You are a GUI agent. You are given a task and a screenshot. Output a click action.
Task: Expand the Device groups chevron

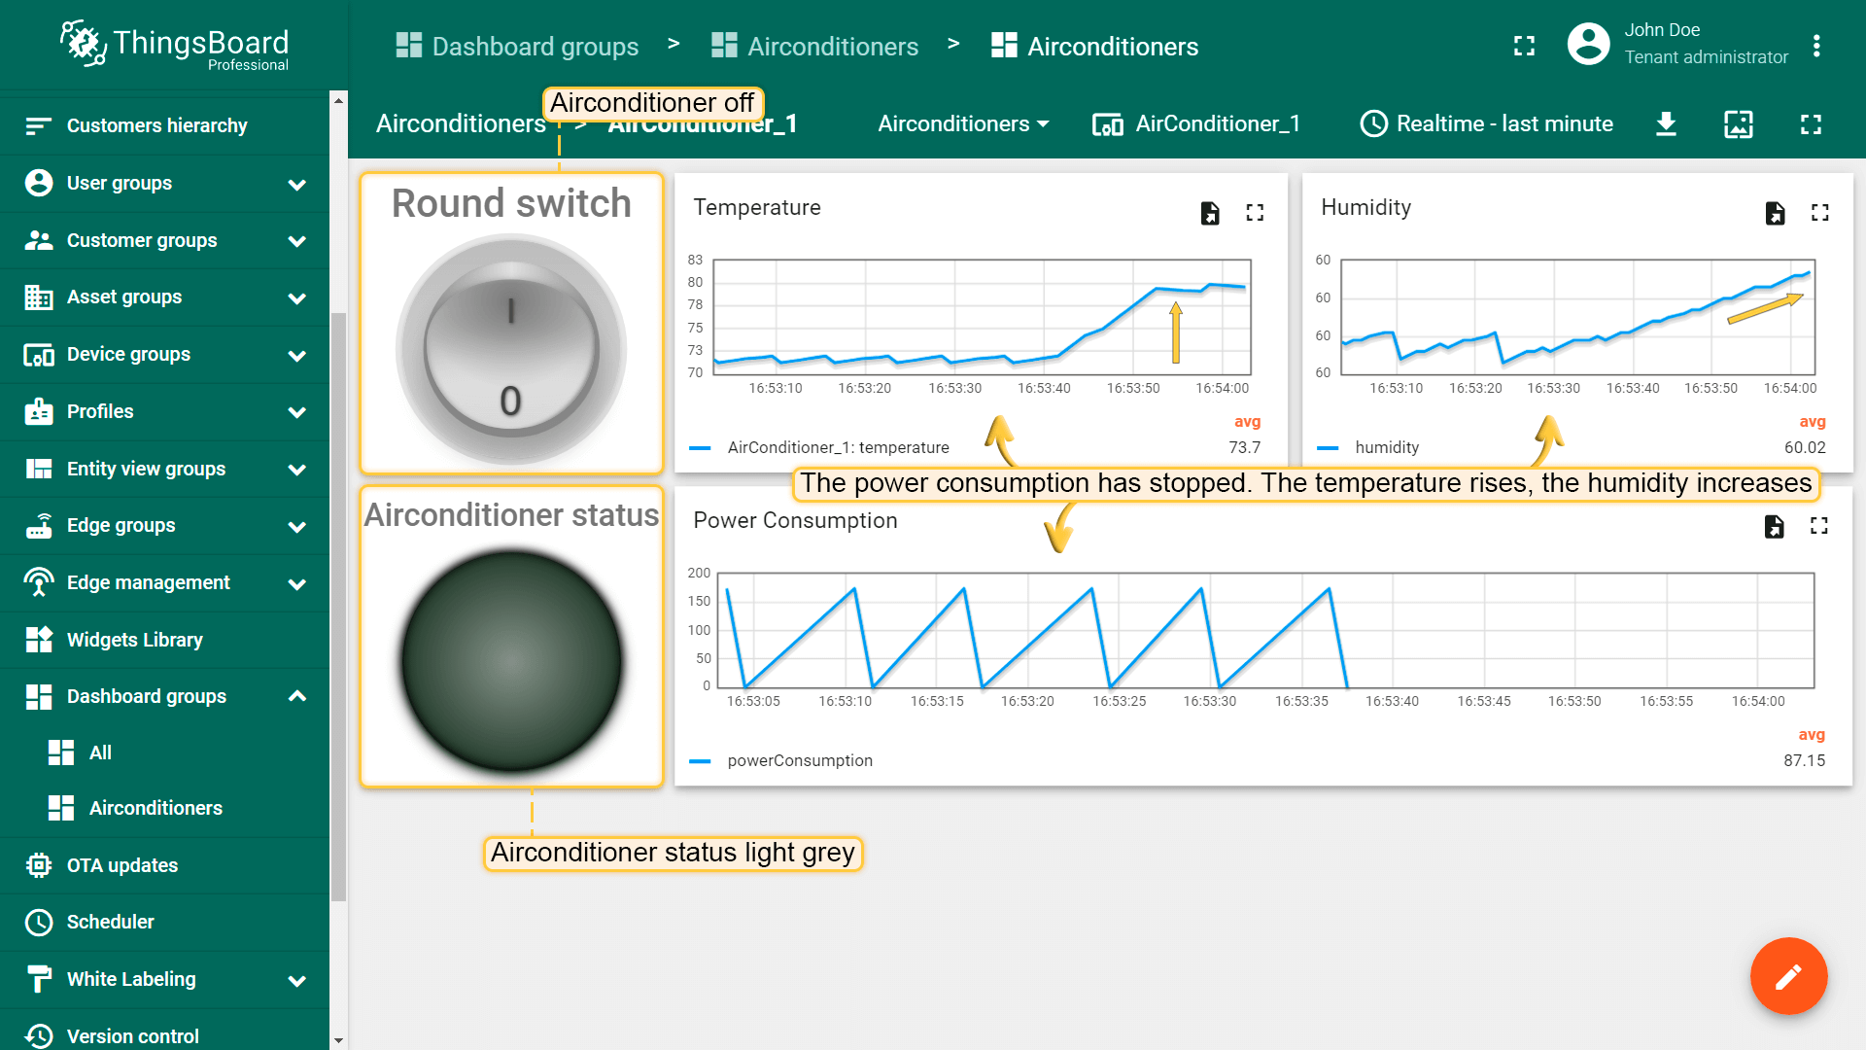click(x=297, y=355)
